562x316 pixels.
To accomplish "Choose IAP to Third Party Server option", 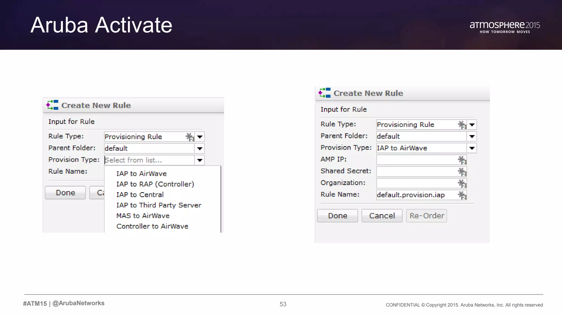I will 159,205.
